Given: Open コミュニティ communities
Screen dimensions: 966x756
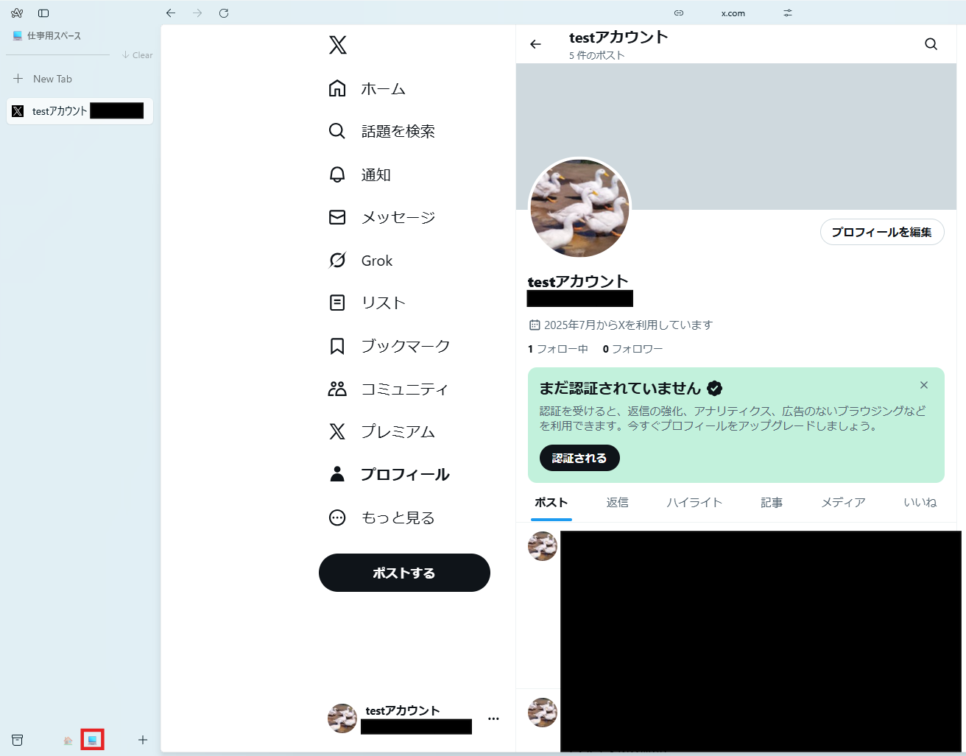Looking at the screenshot, I should point(388,389).
